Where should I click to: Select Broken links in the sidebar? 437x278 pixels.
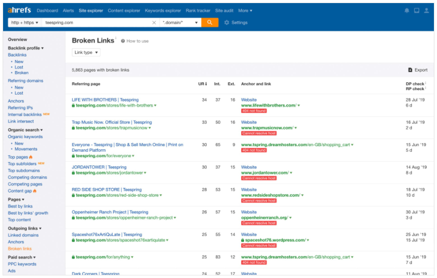(x=20, y=249)
